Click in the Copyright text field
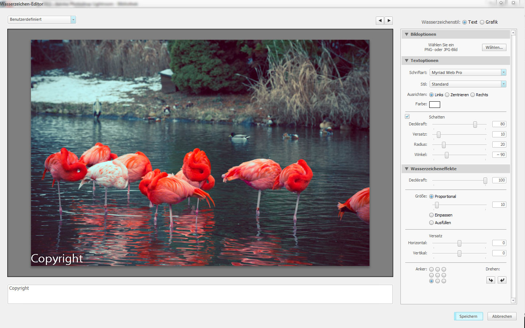 pyautogui.click(x=200, y=294)
